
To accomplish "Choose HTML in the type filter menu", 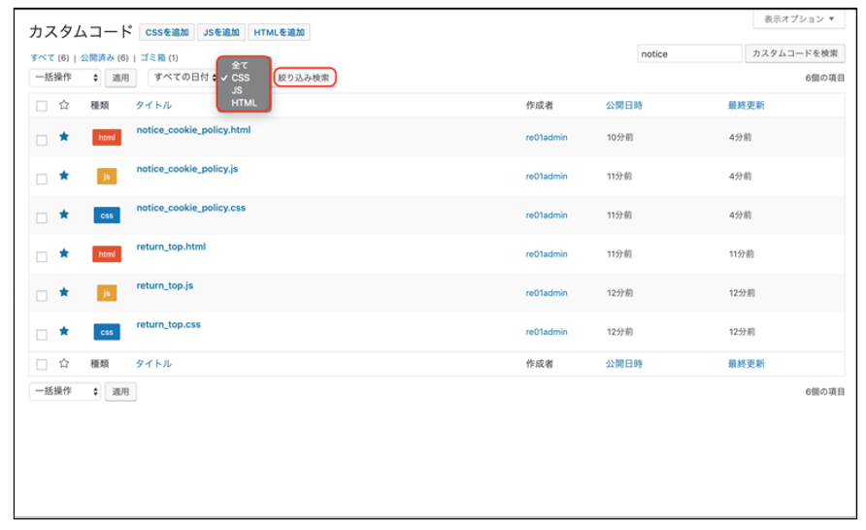I will pos(244,102).
